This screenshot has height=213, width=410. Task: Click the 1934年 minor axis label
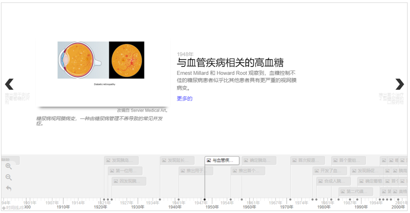(152, 202)
